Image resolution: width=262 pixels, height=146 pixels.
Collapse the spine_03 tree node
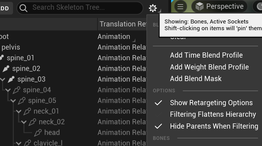3,80
